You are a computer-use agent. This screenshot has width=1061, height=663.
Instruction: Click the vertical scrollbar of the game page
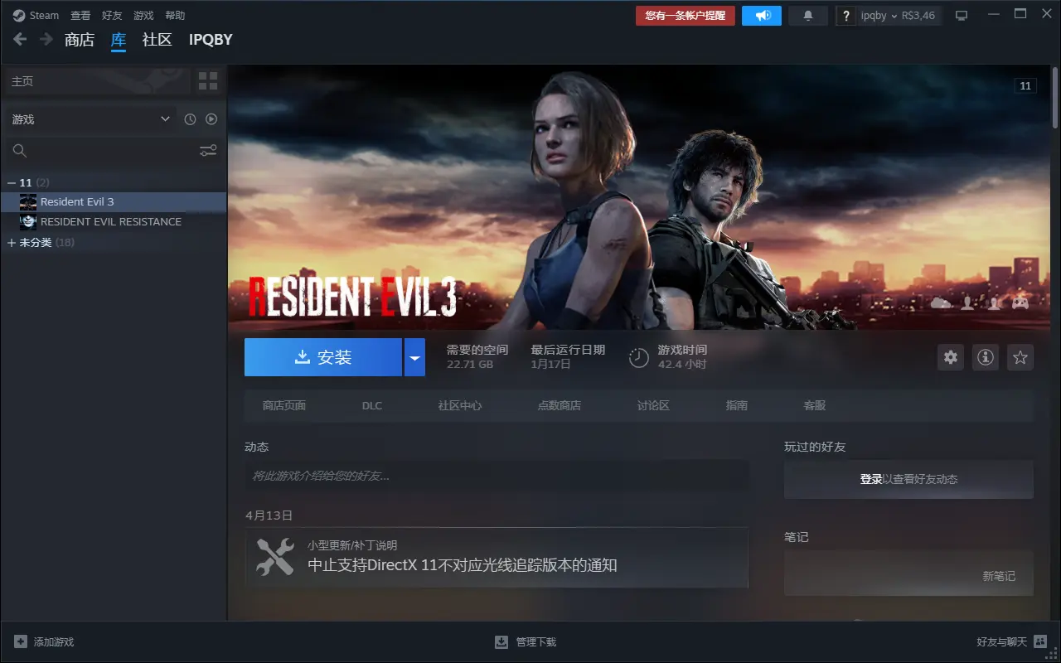click(1055, 99)
